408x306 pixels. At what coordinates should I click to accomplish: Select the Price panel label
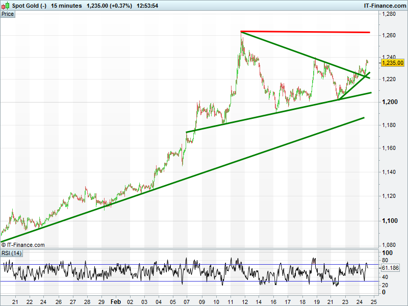click(8, 14)
